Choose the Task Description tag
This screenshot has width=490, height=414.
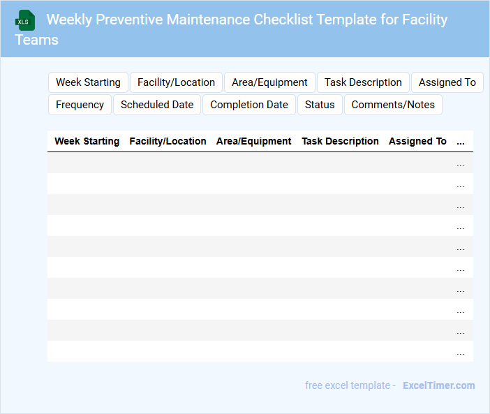coord(363,82)
